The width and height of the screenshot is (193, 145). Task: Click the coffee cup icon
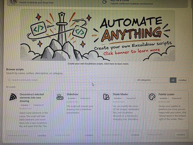tap(105, 2)
